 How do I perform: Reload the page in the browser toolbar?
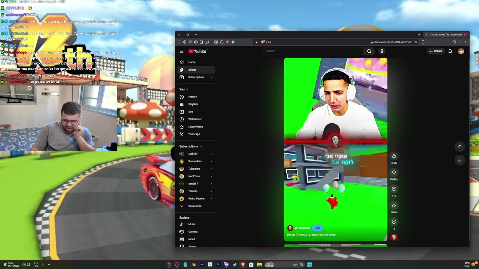click(x=454, y=42)
